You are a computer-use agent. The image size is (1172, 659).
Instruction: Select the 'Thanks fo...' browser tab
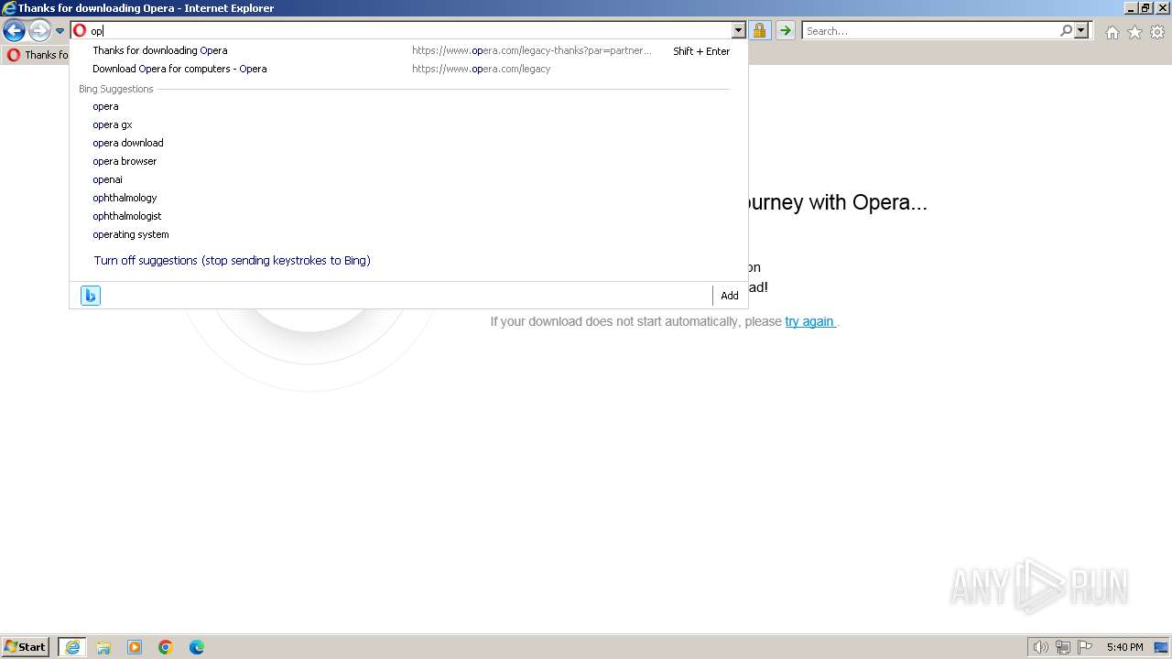coord(37,55)
